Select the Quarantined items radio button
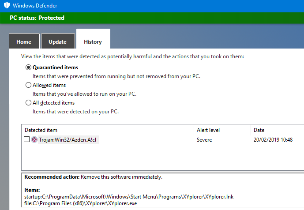304x210 pixels. pos(29,67)
